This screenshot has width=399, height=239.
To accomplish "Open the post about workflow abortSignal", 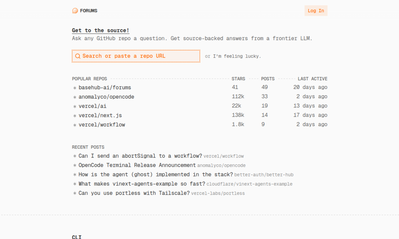I will tap(140, 156).
